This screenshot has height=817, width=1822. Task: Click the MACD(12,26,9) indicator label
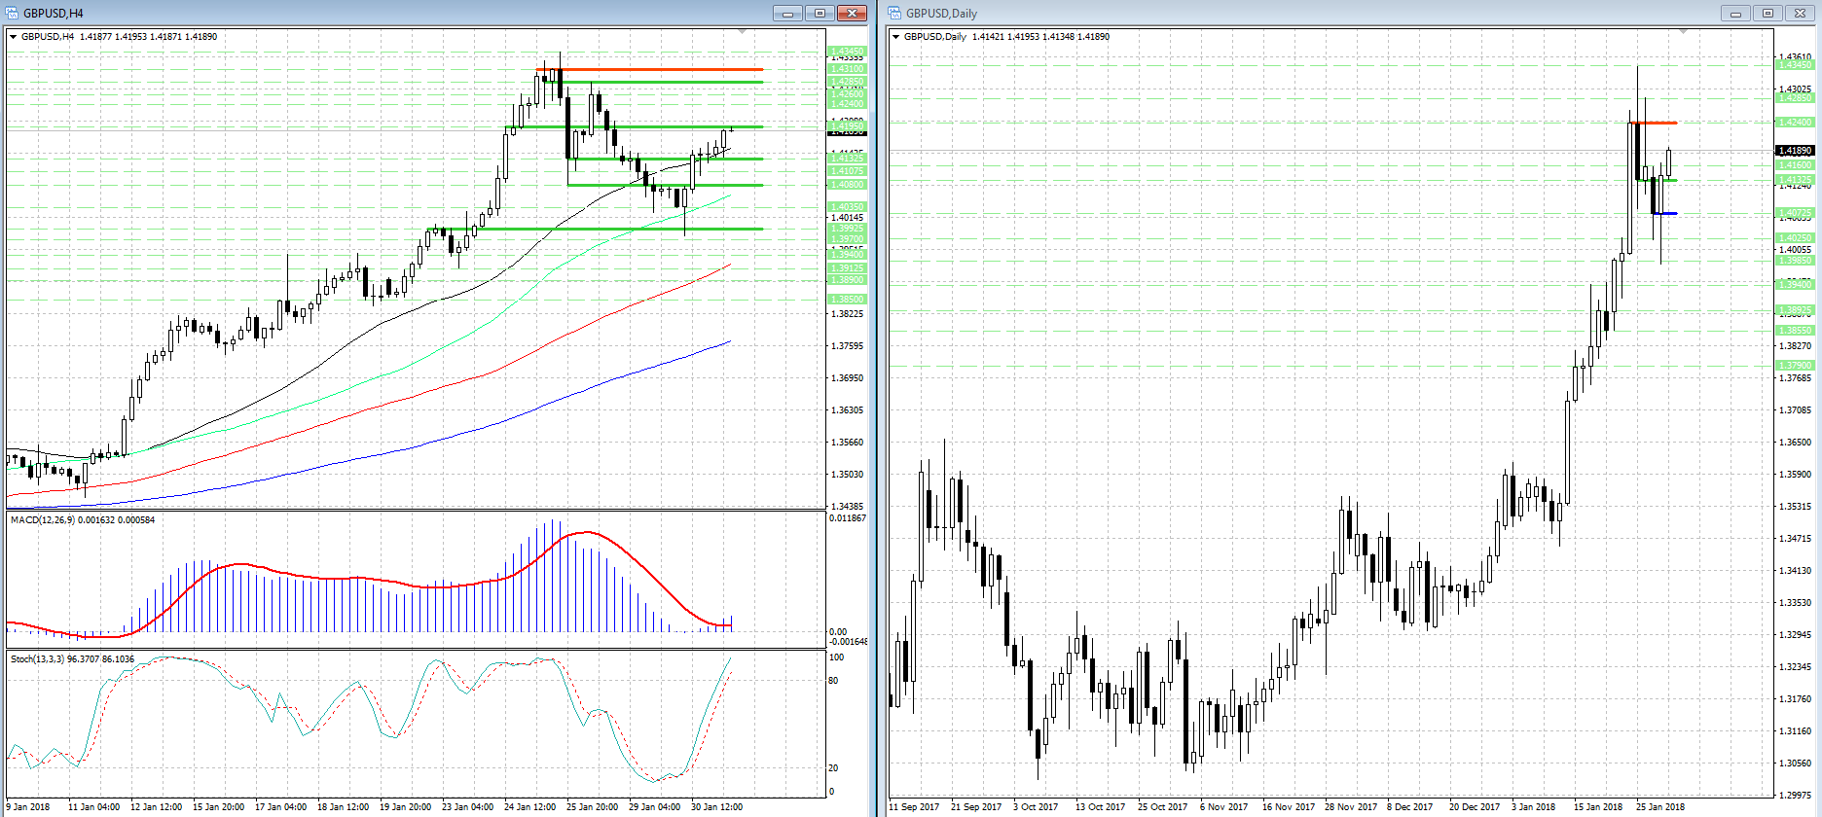pyautogui.click(x=83, y=520)
